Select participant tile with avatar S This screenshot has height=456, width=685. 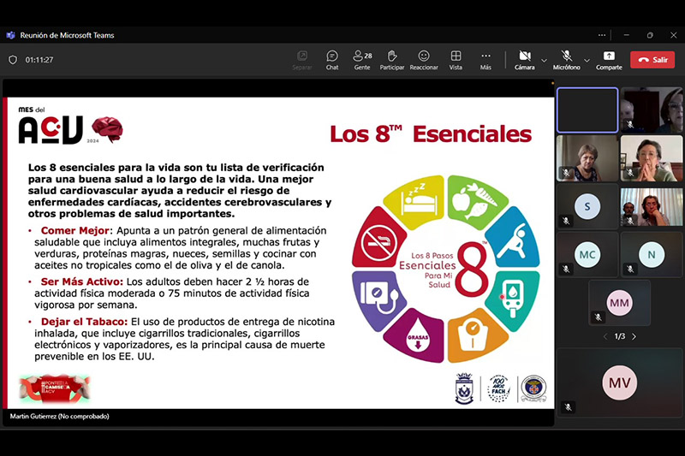coord(587,207)
